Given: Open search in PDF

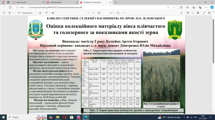Looking at the screenshot, I should pyautogui.click(x=181, y=13).
